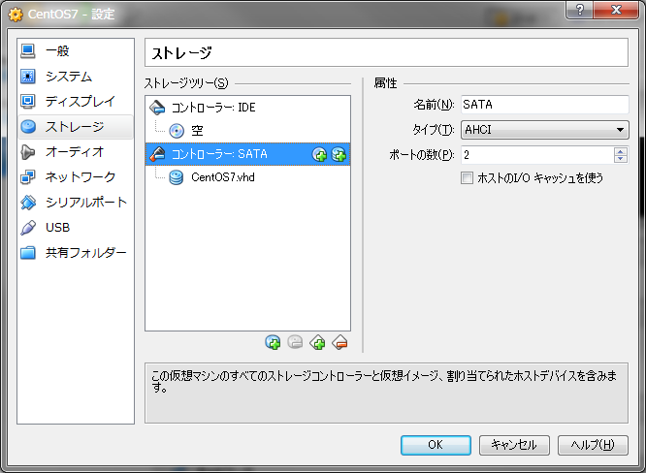Select the コントローラー: SATA tree row
Image resolution: width=646 pixels, height=473 pixels.
click(247, 154)
